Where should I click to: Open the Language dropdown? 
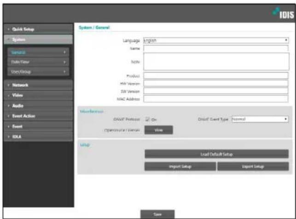coord(216,40)
